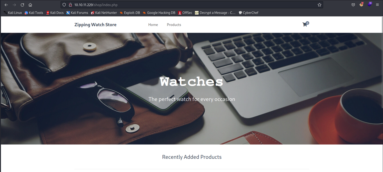Click the browser back arrow
The height and width of the screenshot is (172, 383).
coord(6,5)
